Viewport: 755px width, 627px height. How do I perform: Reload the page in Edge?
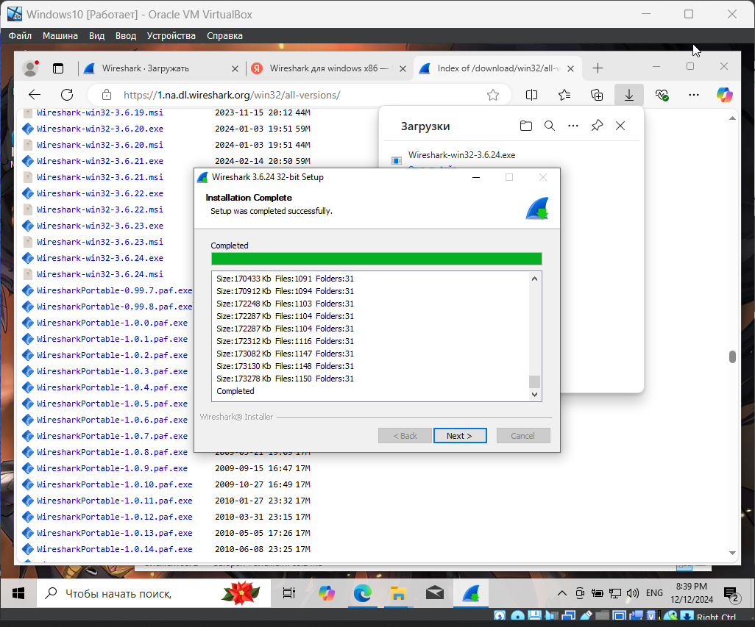[67, 95]
